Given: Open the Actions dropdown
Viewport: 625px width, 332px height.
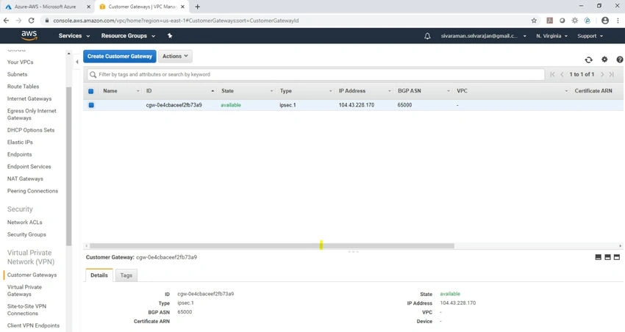Looking at the screenshot, I should tap(175, 56).
